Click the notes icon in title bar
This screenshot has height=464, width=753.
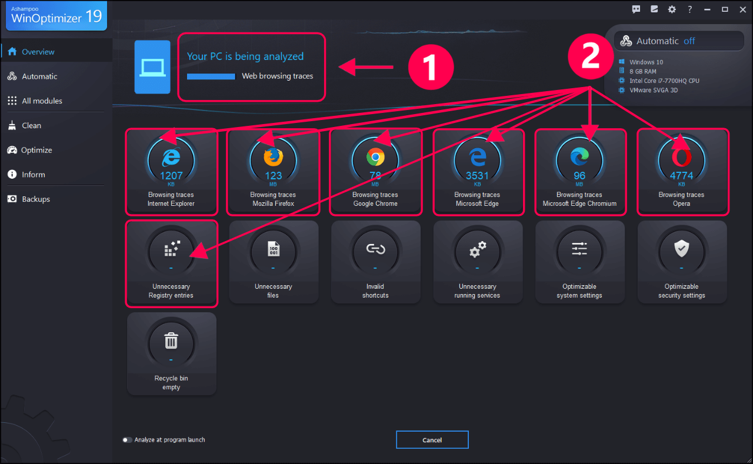pyautogui.click(x=654, y=9)
